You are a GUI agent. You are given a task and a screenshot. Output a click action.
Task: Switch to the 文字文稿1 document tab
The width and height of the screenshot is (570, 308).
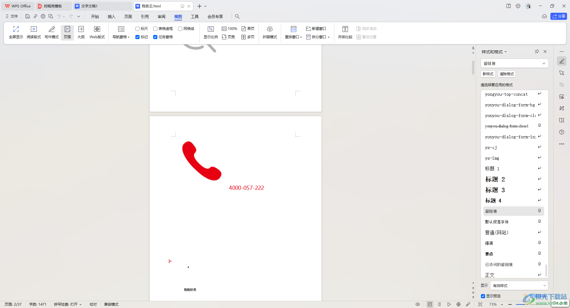102,6
